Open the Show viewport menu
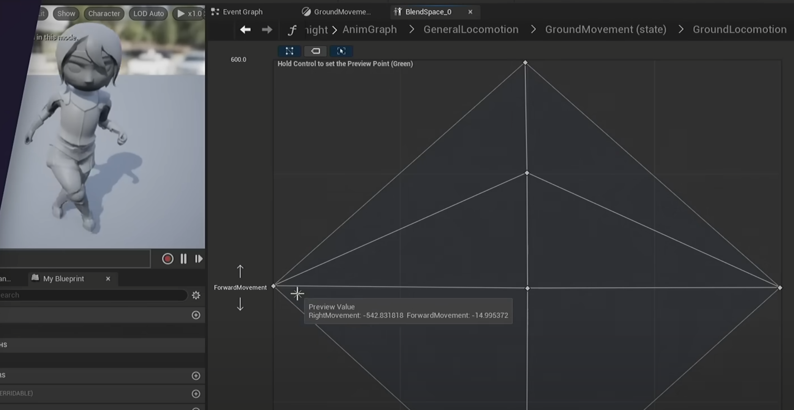The width and height of the screenshot is (794, 410). pos(66,14)
